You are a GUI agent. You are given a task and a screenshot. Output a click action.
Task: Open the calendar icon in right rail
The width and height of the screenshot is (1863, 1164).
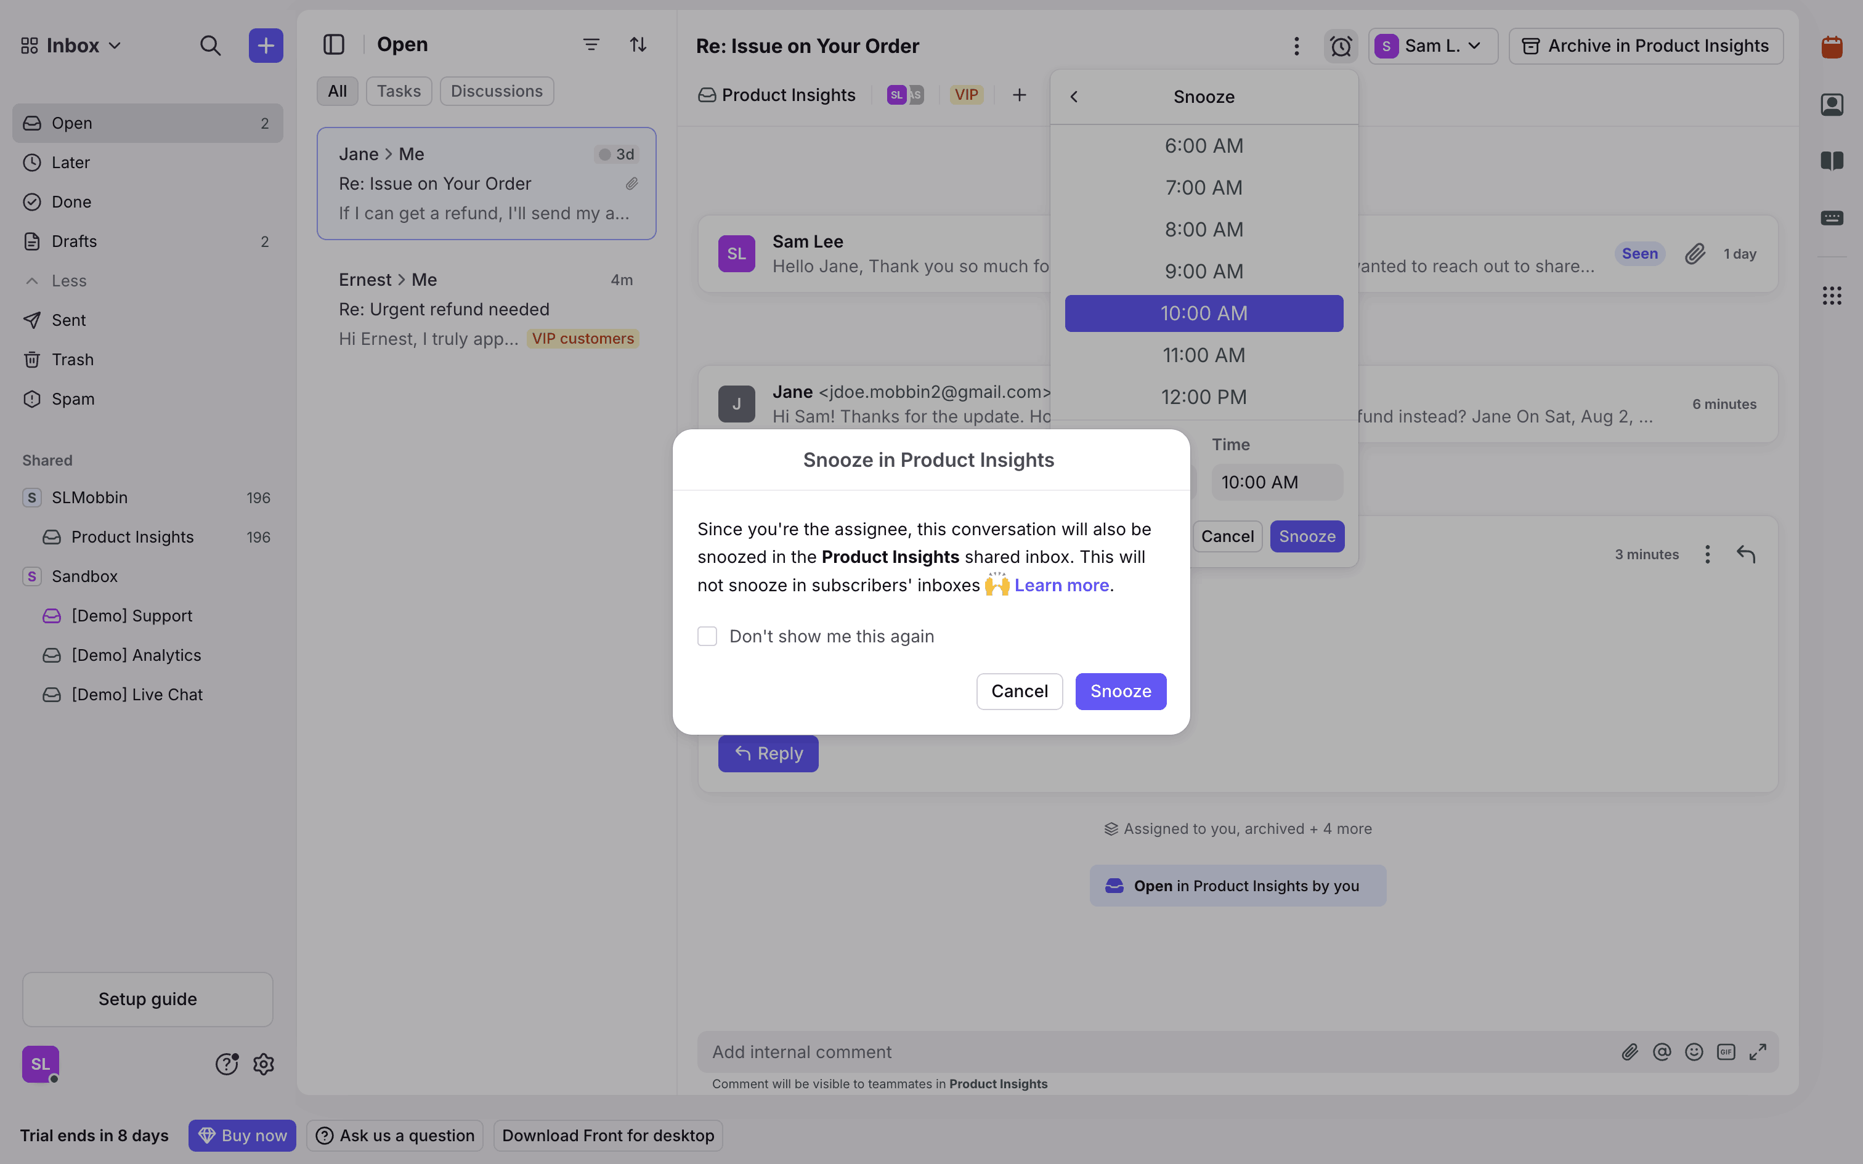pos(1832,47)
